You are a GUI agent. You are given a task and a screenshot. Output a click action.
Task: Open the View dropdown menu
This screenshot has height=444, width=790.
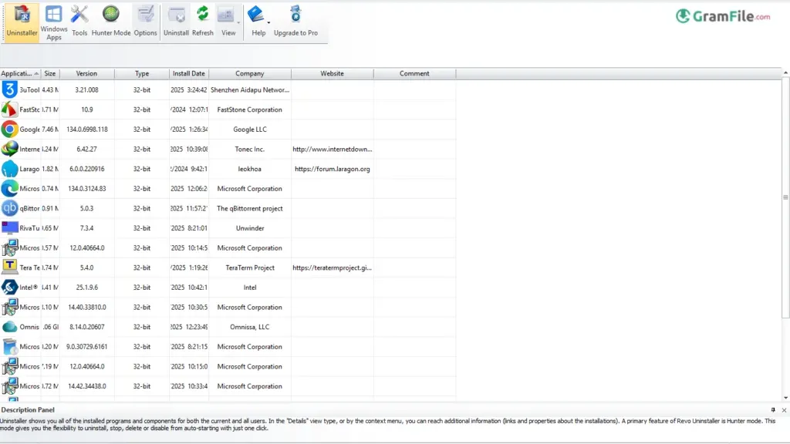[228, 22]
